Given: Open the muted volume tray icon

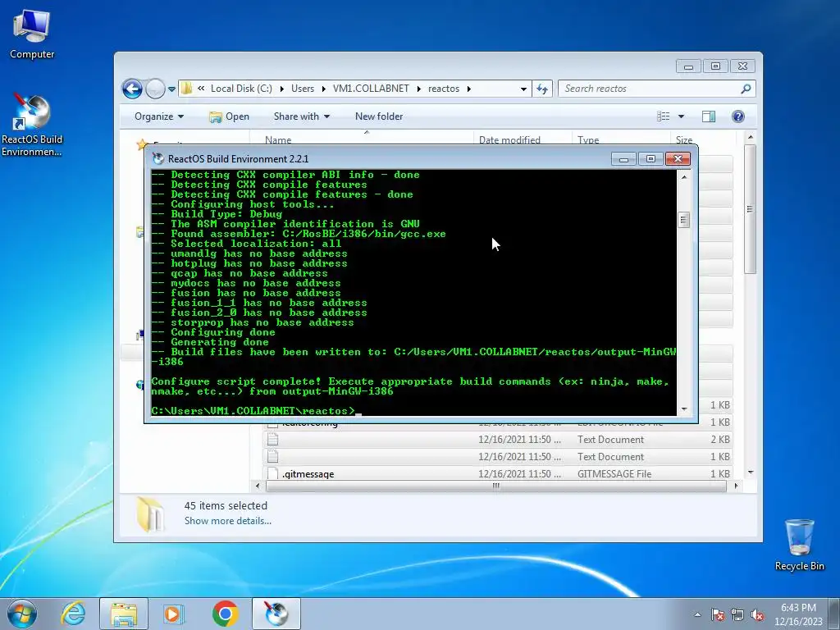Looking at the screenshot, I should [x=757, y=615].
